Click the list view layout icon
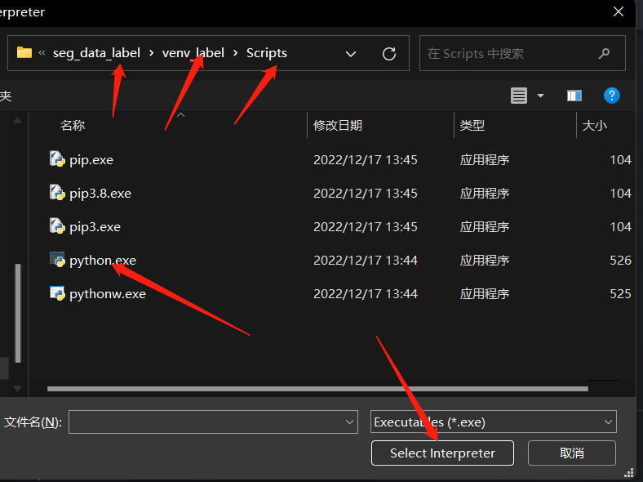 pos(519,96)
